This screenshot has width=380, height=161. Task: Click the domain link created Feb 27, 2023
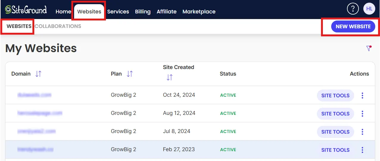(35, 149)
